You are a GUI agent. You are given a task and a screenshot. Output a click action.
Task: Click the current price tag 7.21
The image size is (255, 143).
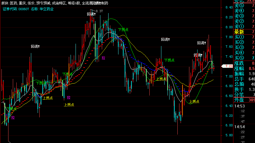(227, 66)
